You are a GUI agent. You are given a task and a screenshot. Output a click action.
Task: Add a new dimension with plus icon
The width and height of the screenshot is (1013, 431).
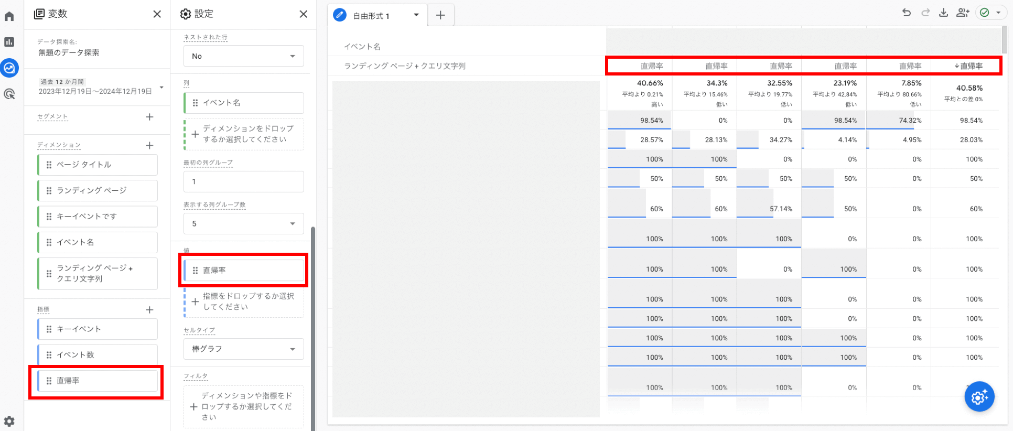coord(149,145)
